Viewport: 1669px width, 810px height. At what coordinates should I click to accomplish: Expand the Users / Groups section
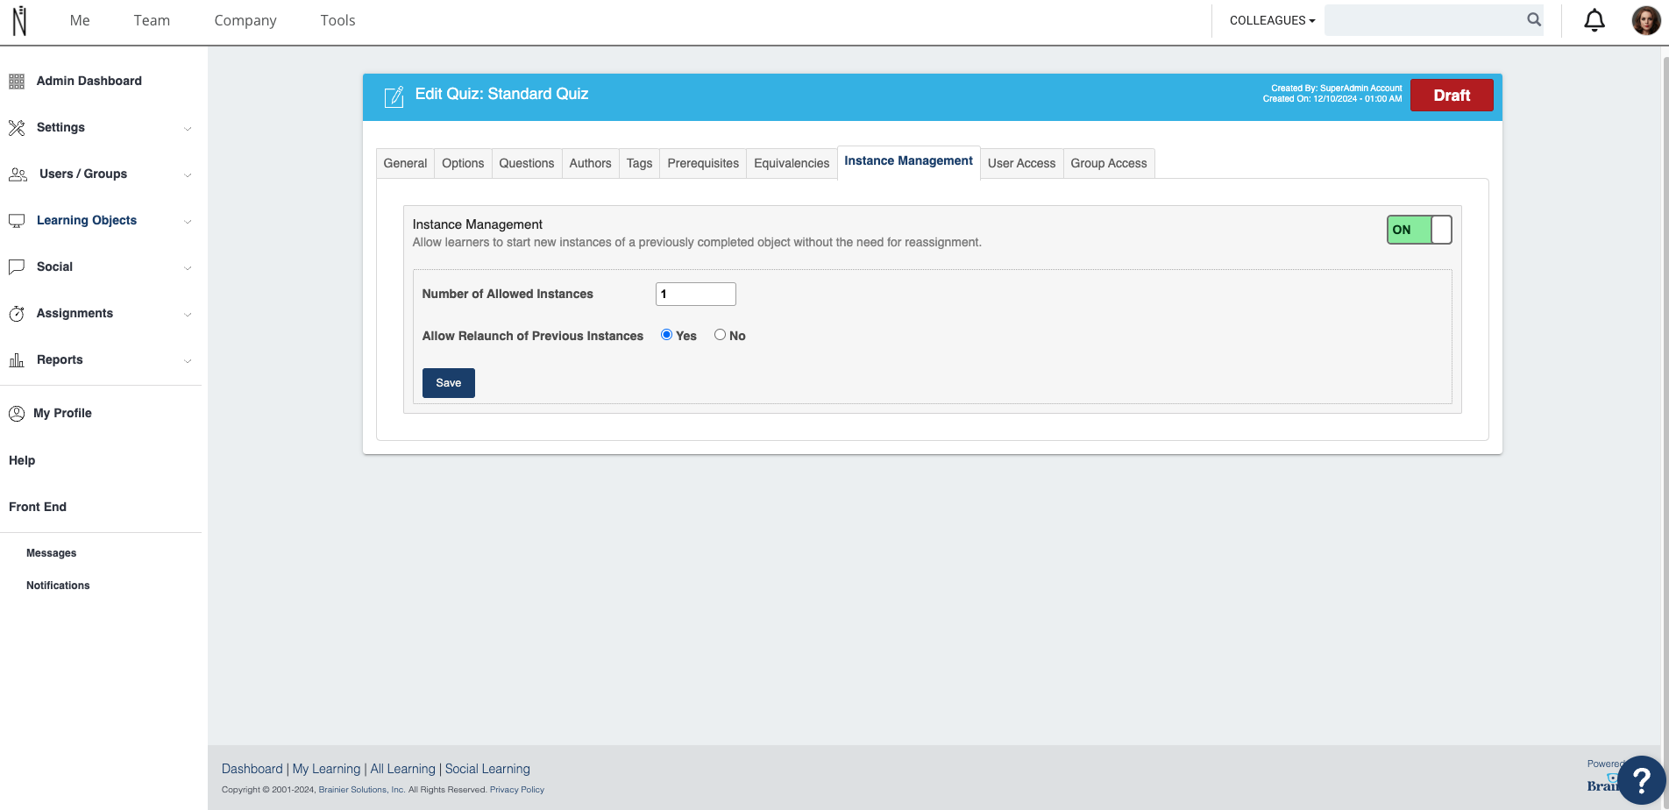point(188,175)
